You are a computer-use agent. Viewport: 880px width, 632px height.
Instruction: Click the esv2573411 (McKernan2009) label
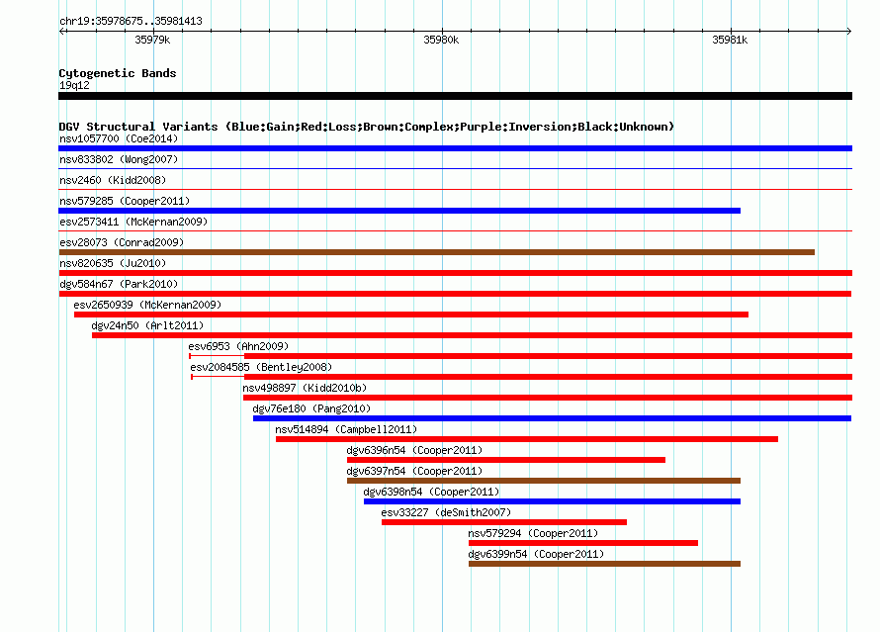tap(133, 222)
